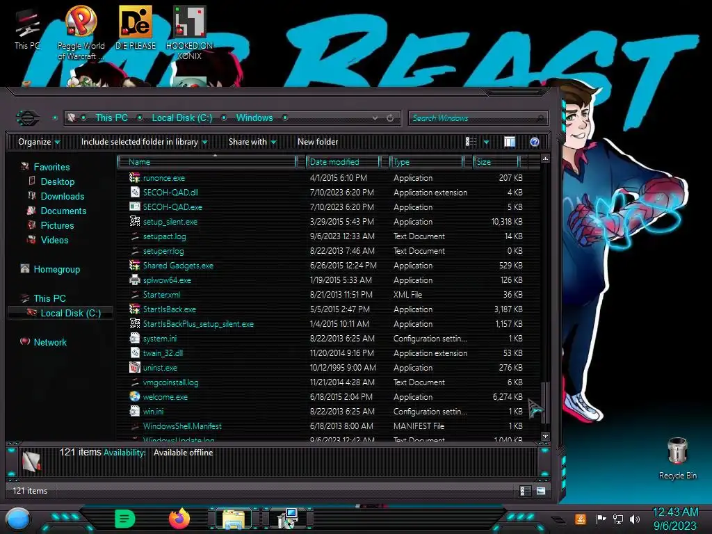
Task: Sort files by Type column header
Action: 426,161
